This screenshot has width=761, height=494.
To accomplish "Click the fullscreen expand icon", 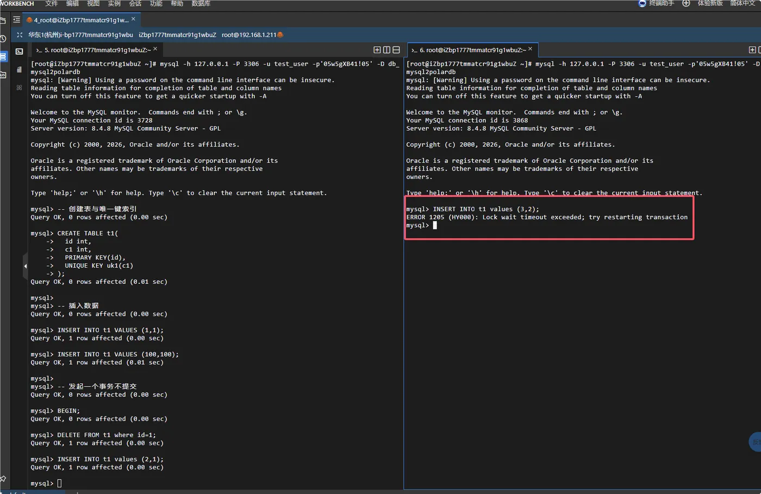I will [x=20, y=35].
